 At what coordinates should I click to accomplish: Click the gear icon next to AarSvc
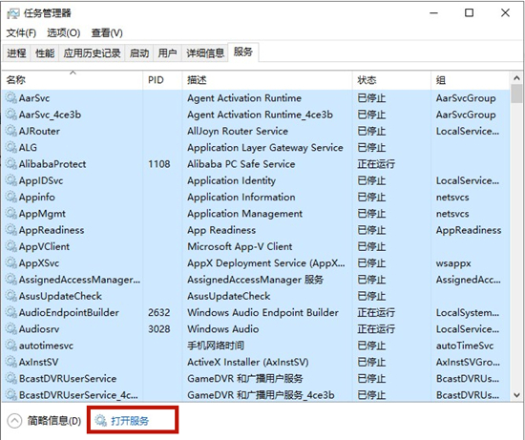point(11,97)
